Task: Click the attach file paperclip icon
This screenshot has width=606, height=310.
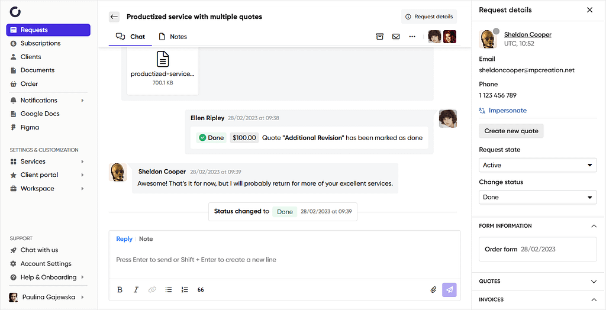Action: (433, 289)
